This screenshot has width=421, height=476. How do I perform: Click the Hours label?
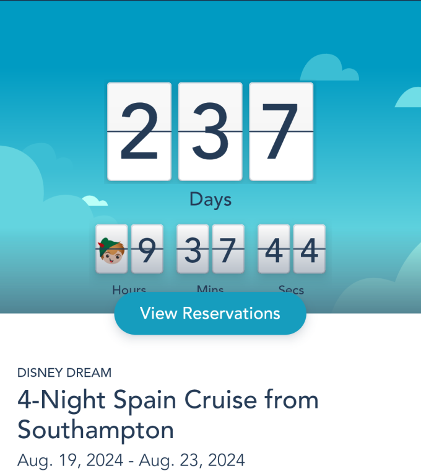pyautogui.click(x=129, y=289)
